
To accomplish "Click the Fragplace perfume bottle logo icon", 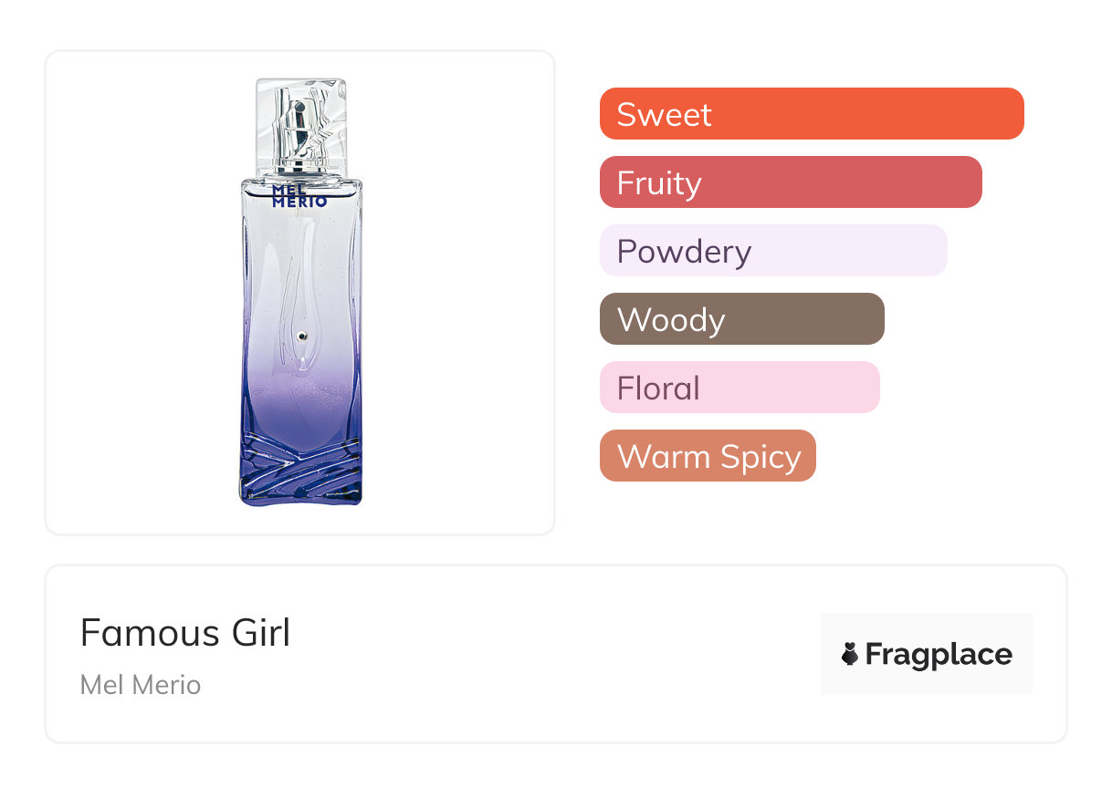I will click(850, 654).
